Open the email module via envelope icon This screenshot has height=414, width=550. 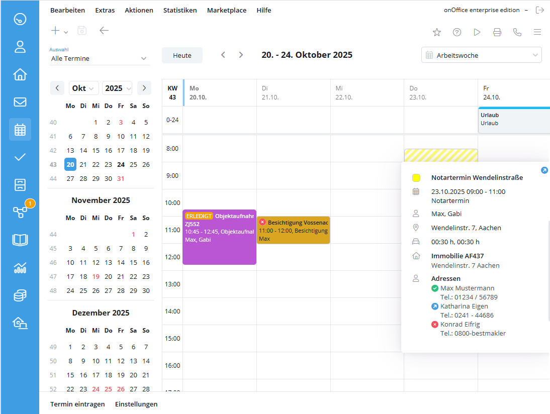click(x=20, y=101)
